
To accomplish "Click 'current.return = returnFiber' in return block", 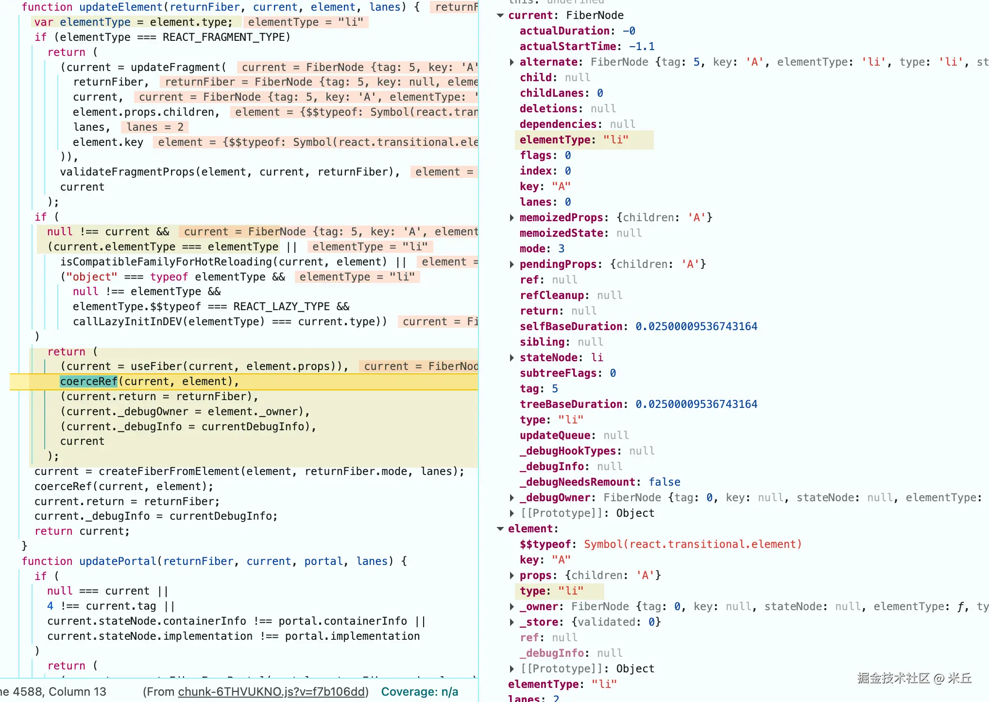I will [159, 397].
